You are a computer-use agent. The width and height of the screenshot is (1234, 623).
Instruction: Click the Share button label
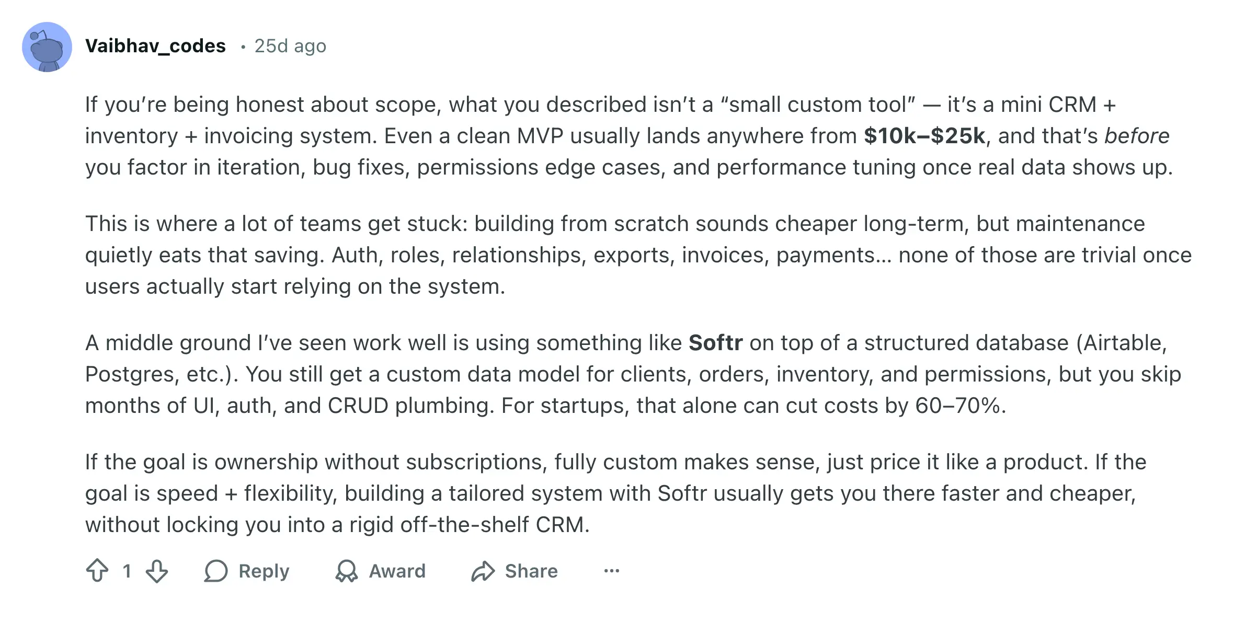(531, 571)
